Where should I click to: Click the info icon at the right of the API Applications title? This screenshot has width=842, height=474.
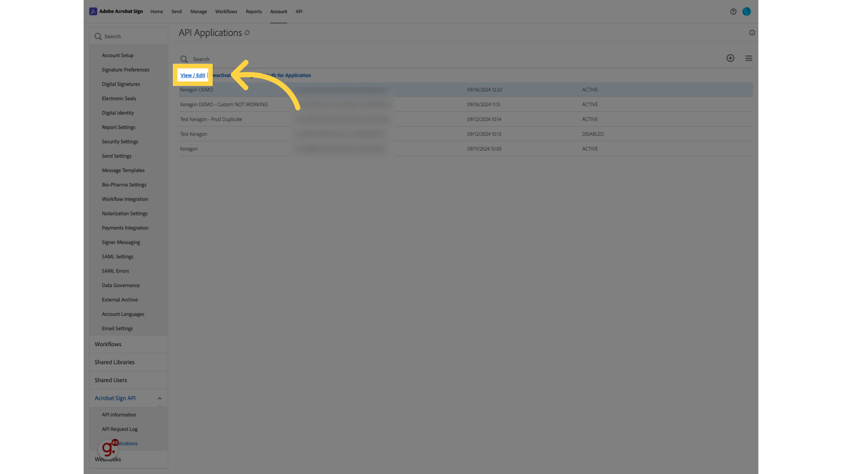(x=752, y=33)
